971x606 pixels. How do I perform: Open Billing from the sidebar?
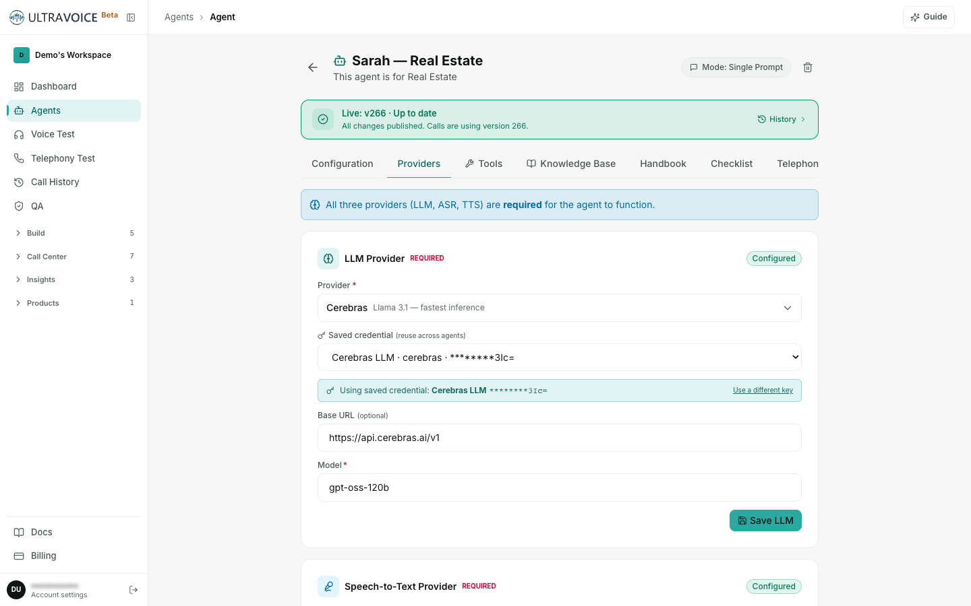[x=74, y=555]
